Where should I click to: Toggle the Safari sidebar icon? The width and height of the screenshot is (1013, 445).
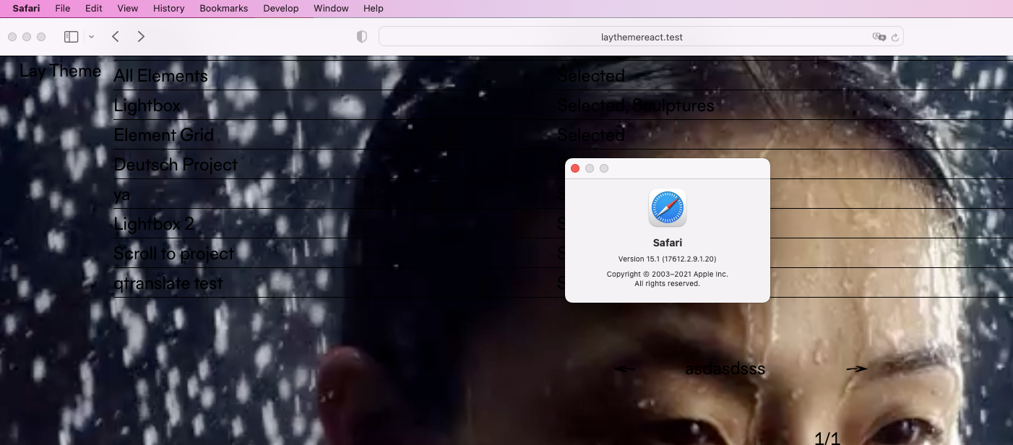(x=71, y=36)
